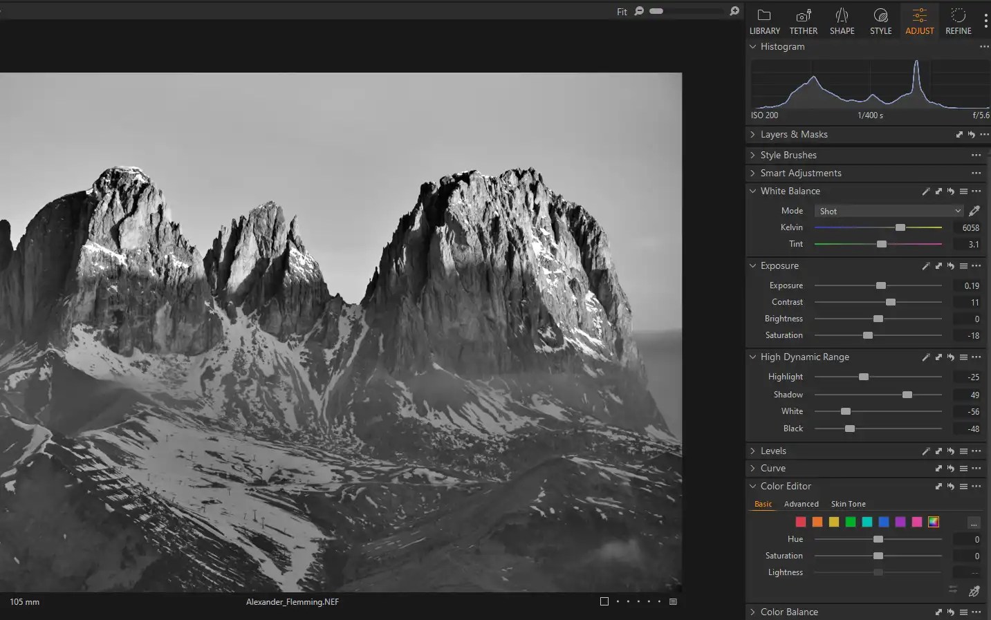Open the Color Editor ellipsis menu

click(x=976, y=486)
